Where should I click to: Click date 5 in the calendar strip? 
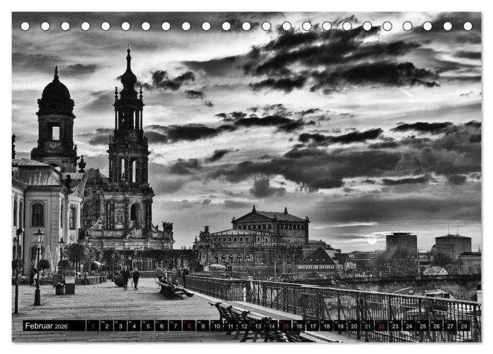148,326
